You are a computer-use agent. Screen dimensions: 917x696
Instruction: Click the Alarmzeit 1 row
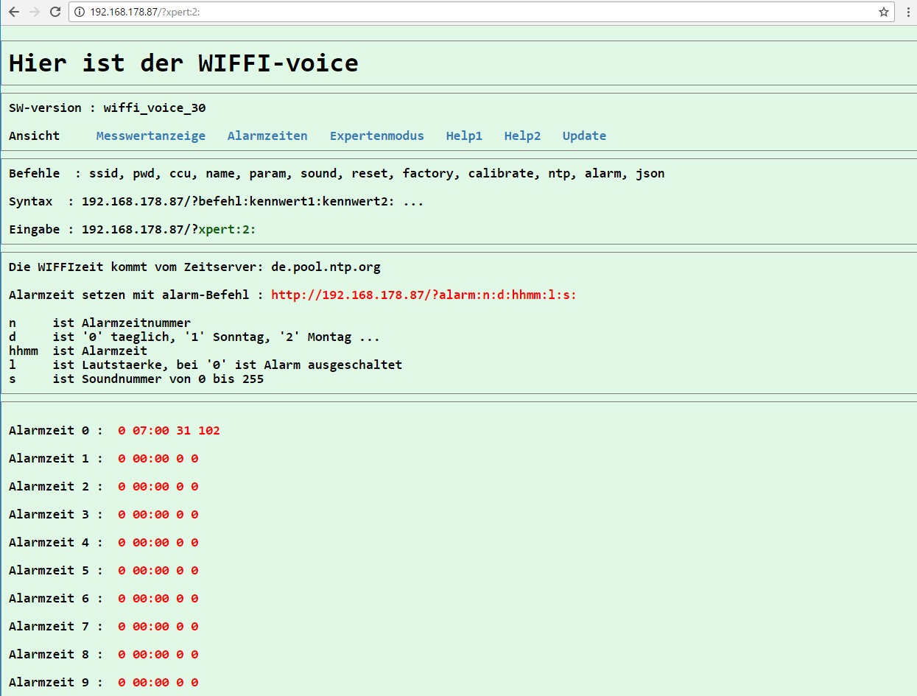click(103, 458)
